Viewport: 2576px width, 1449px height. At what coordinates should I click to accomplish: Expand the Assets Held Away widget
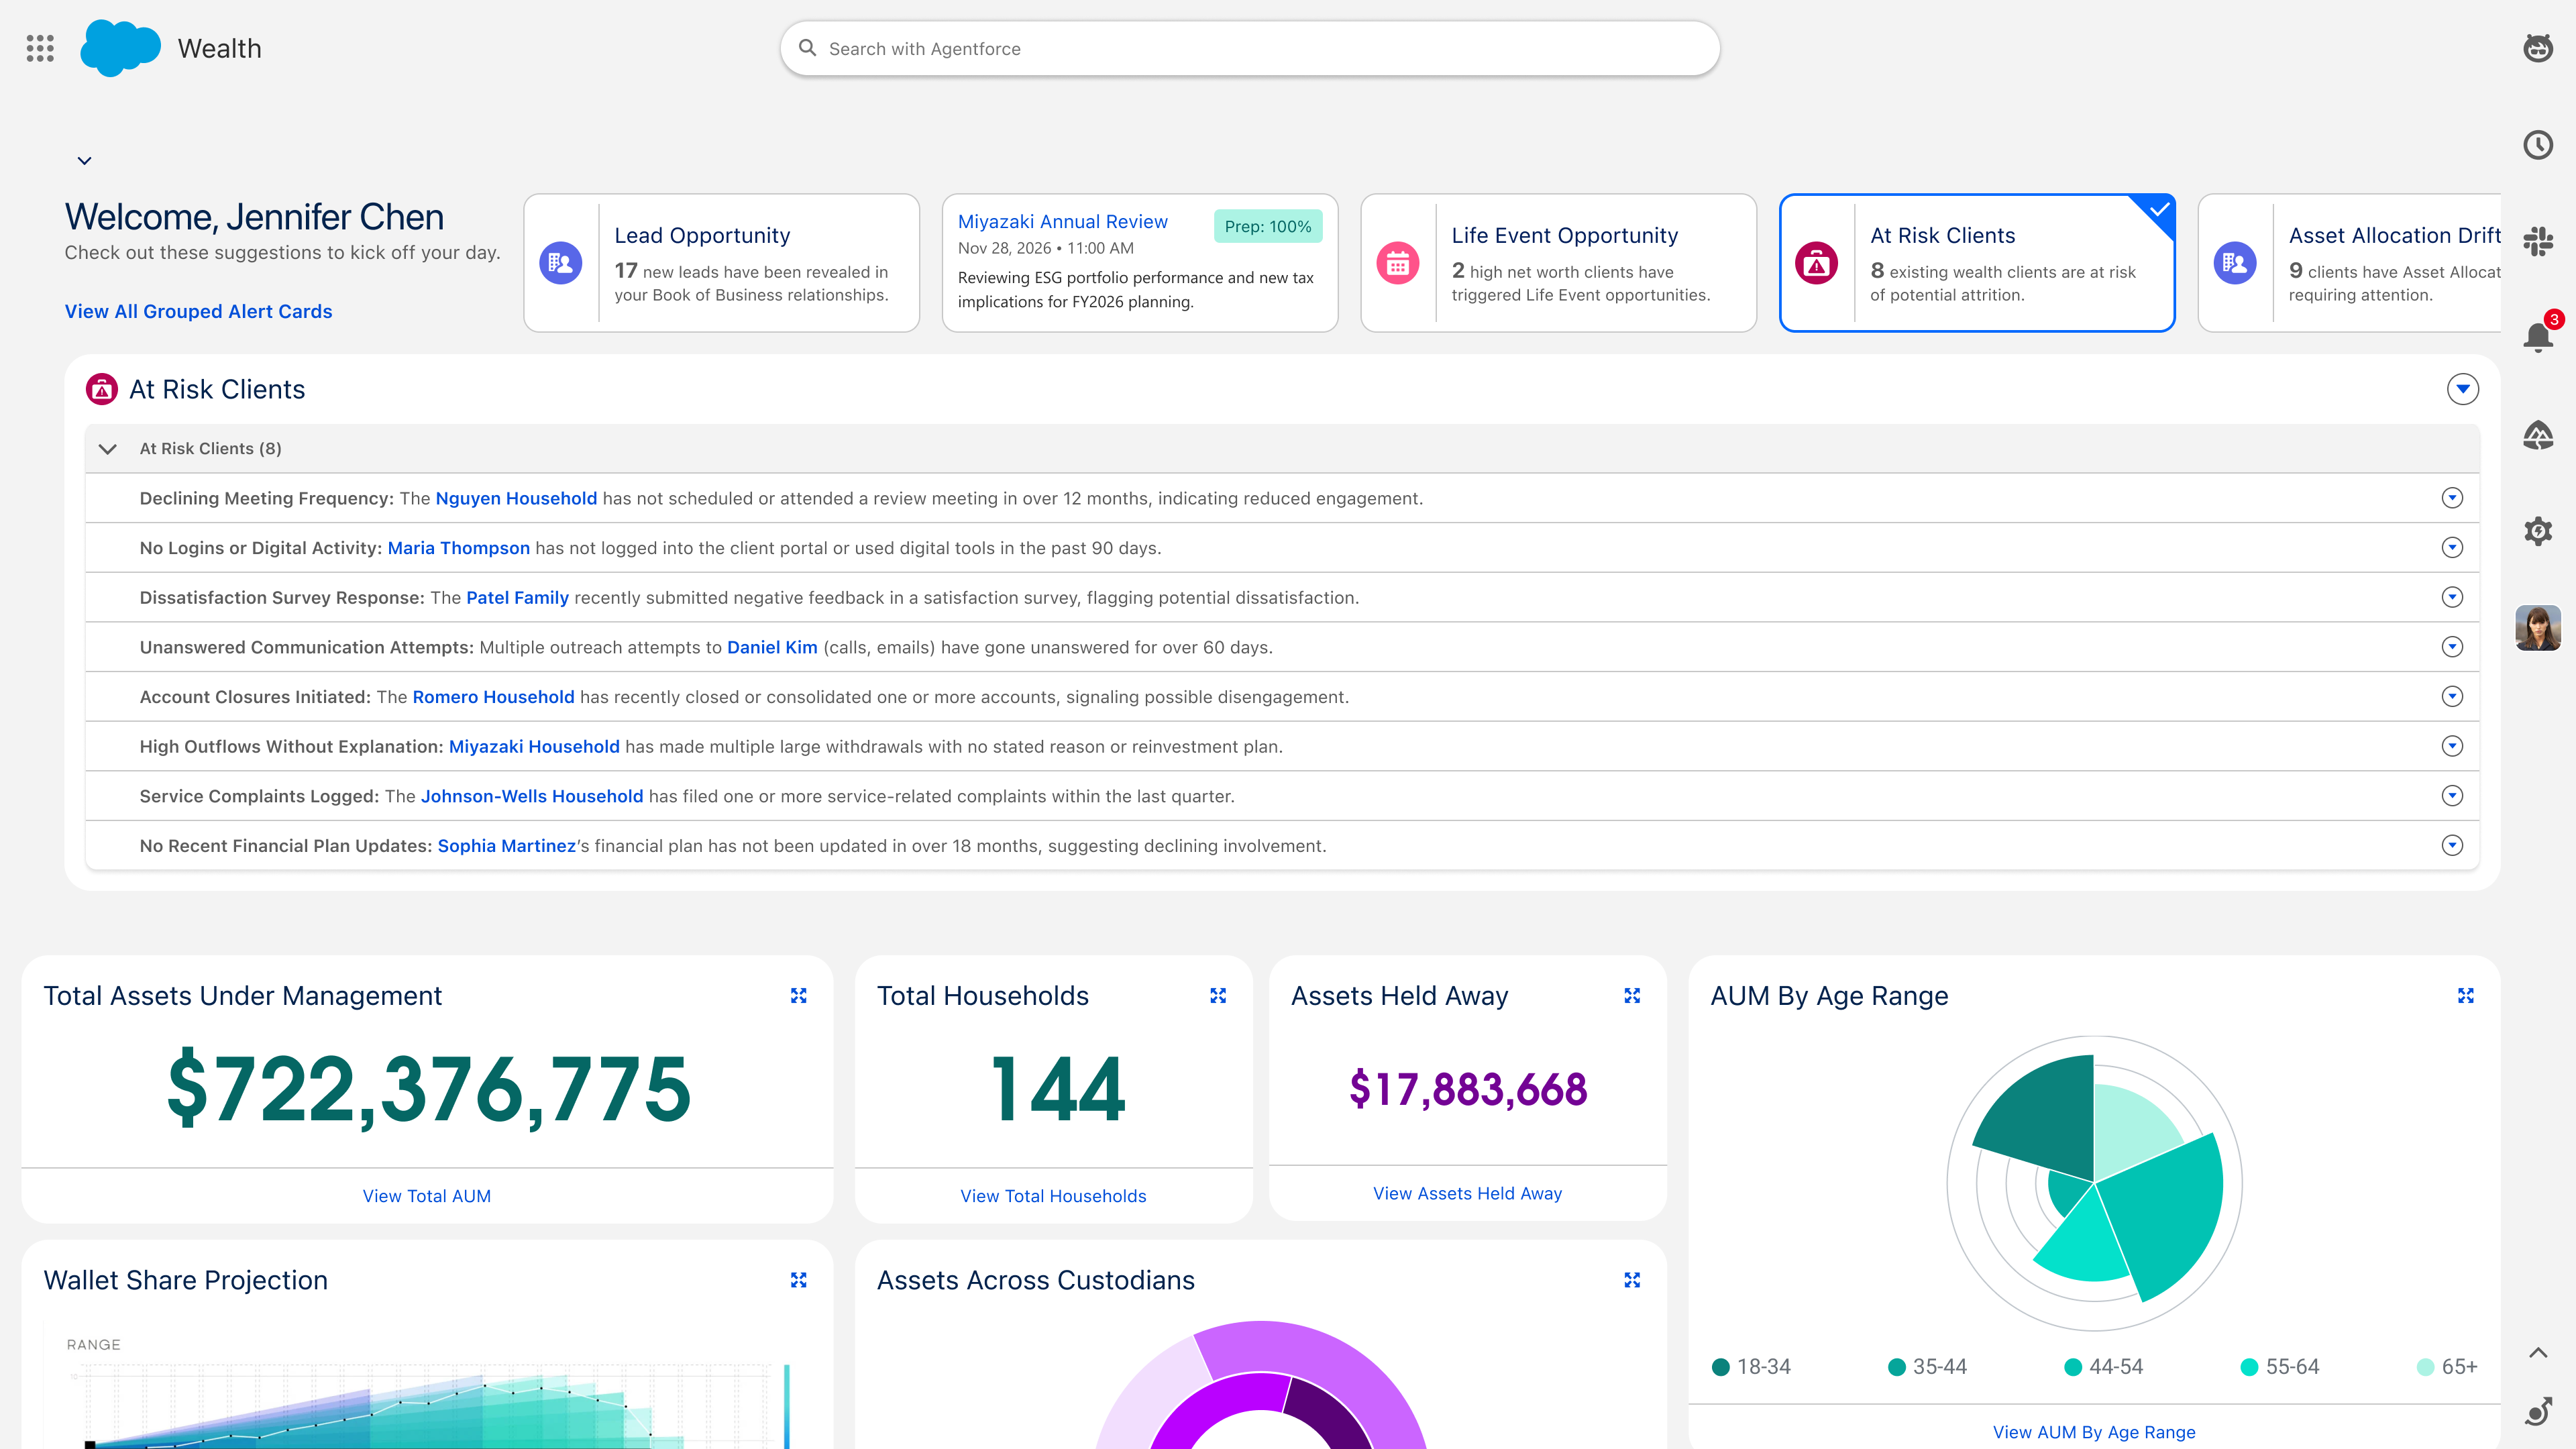[1632, 996]
